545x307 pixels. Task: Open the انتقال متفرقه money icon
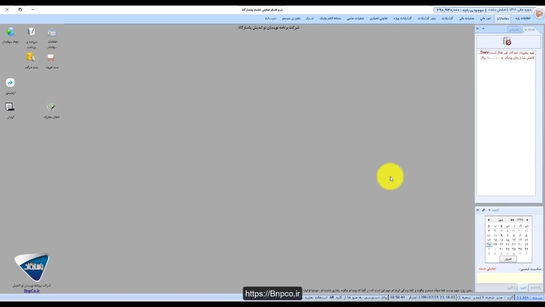tap(52, 107)
